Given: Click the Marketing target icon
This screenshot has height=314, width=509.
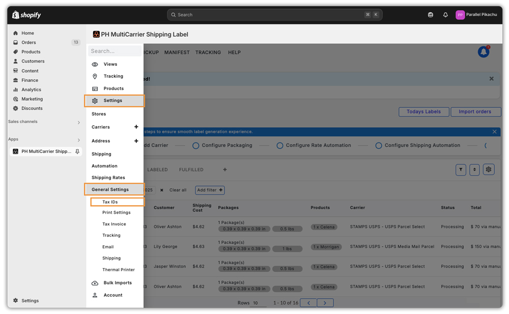Looking at the screenshot, I should pyautogui.click(x=15, y=99).
